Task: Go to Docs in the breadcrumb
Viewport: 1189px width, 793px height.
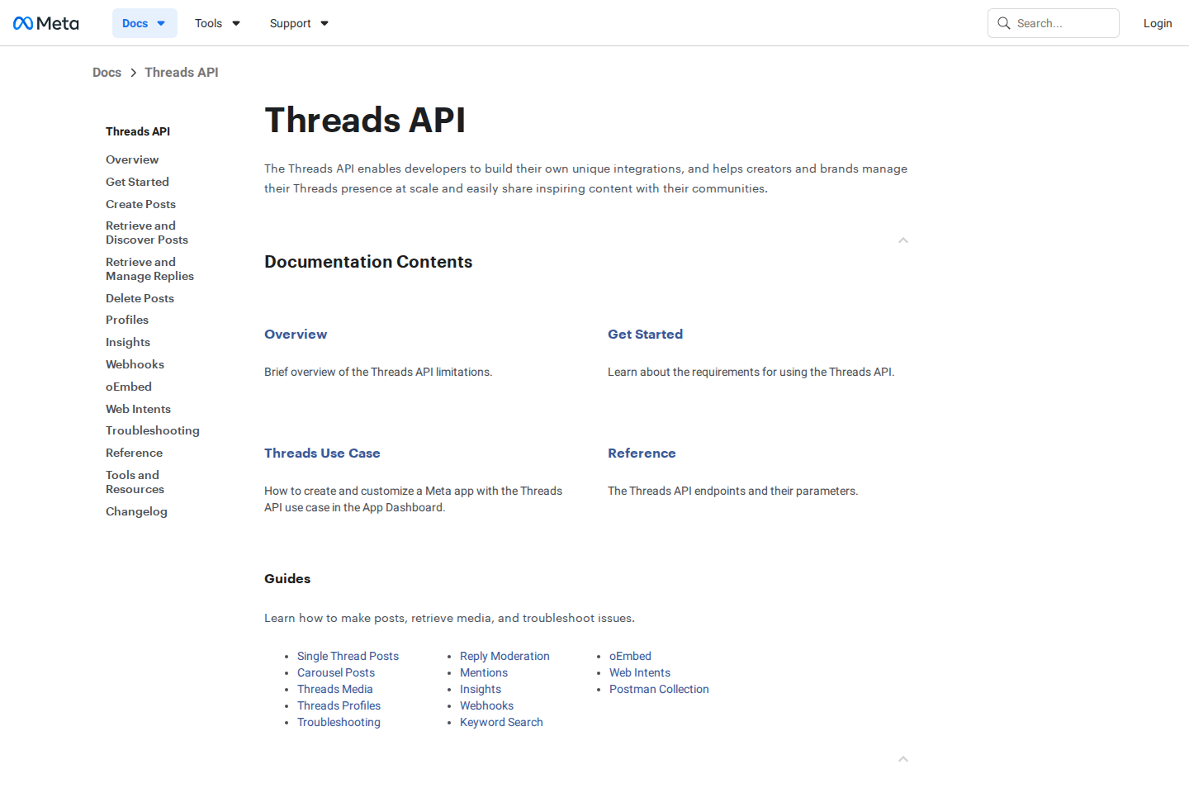Action: 107,73
